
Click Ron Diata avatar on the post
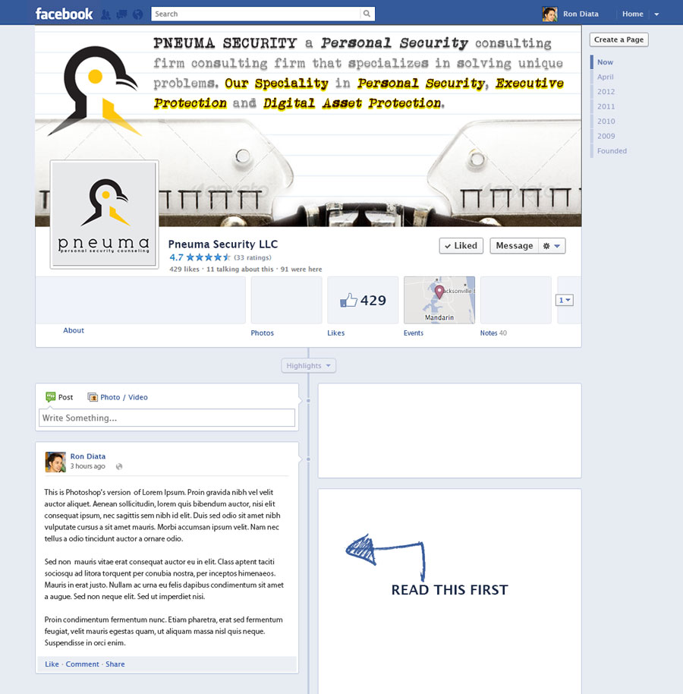point(55,462)
